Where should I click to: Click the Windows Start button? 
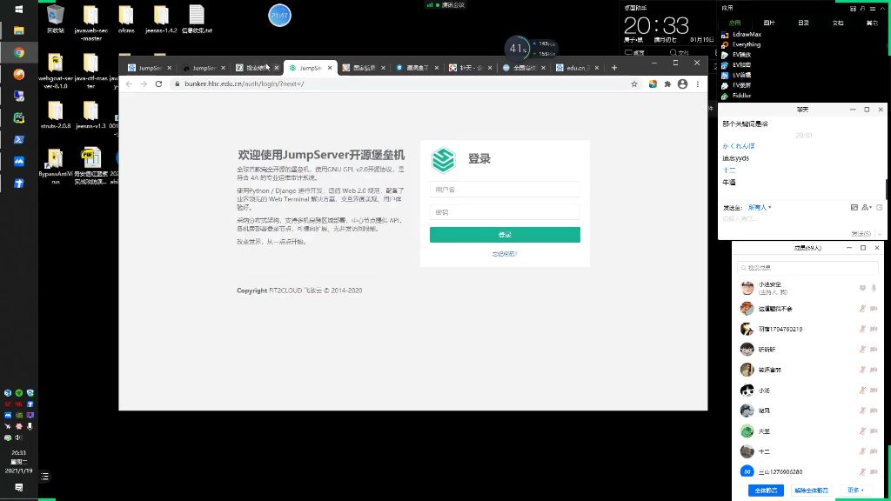[x=19, y=9]
